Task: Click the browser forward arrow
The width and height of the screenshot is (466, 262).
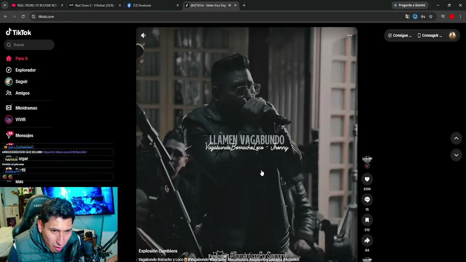Action: (14, 16)
